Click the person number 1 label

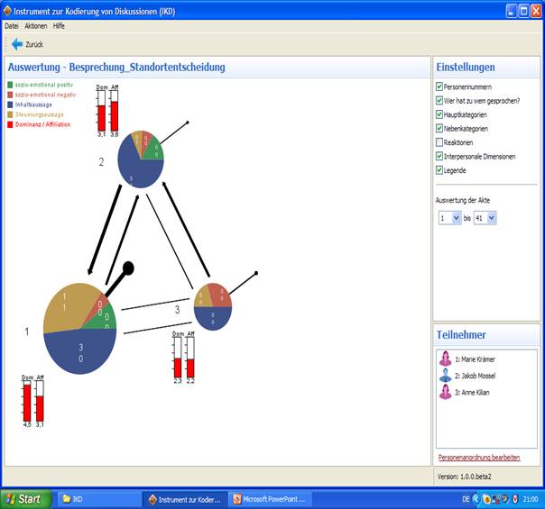point(27,332)
